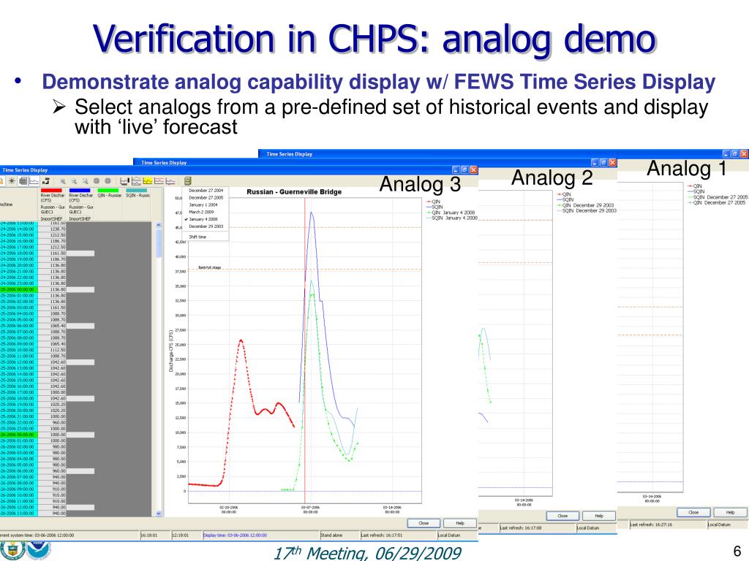
Task: Click the 'Russian - Guerneville Bridge' chart title
Action: coord(294,192)
